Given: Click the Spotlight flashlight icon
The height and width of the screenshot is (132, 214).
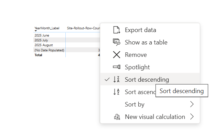Looking at the screenshot, I should tap(117, 67).
